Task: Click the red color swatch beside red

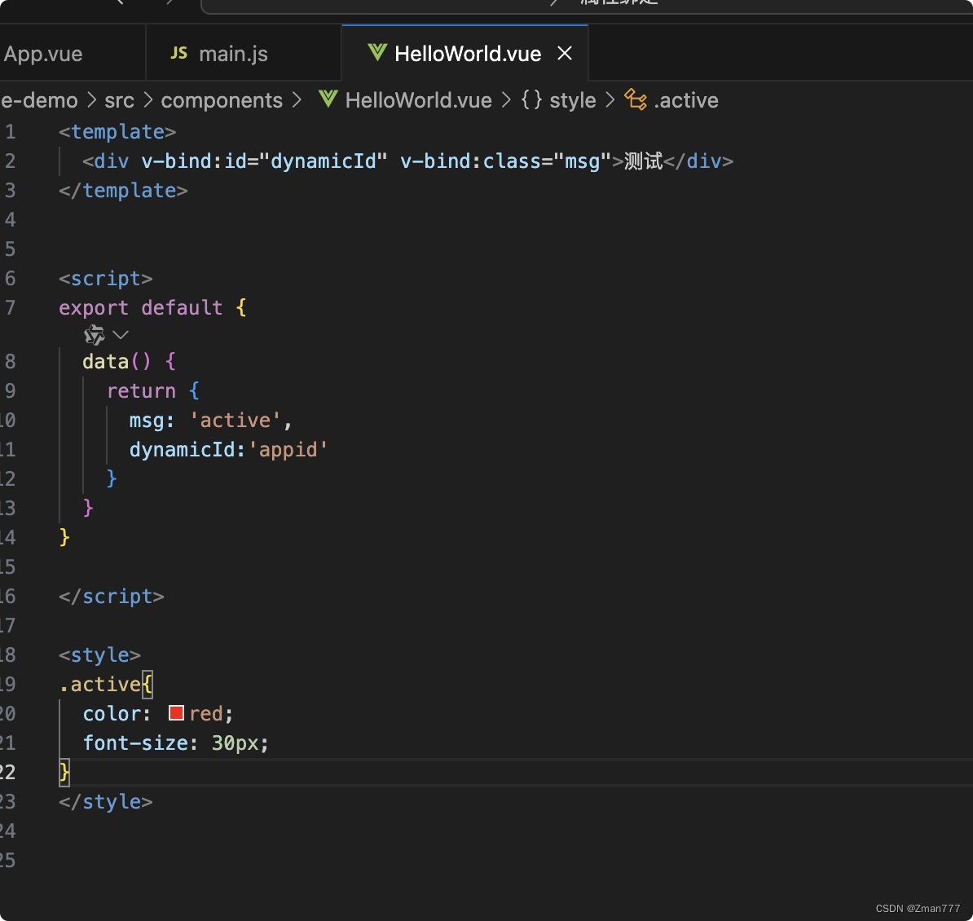Action: coord(175,712)
